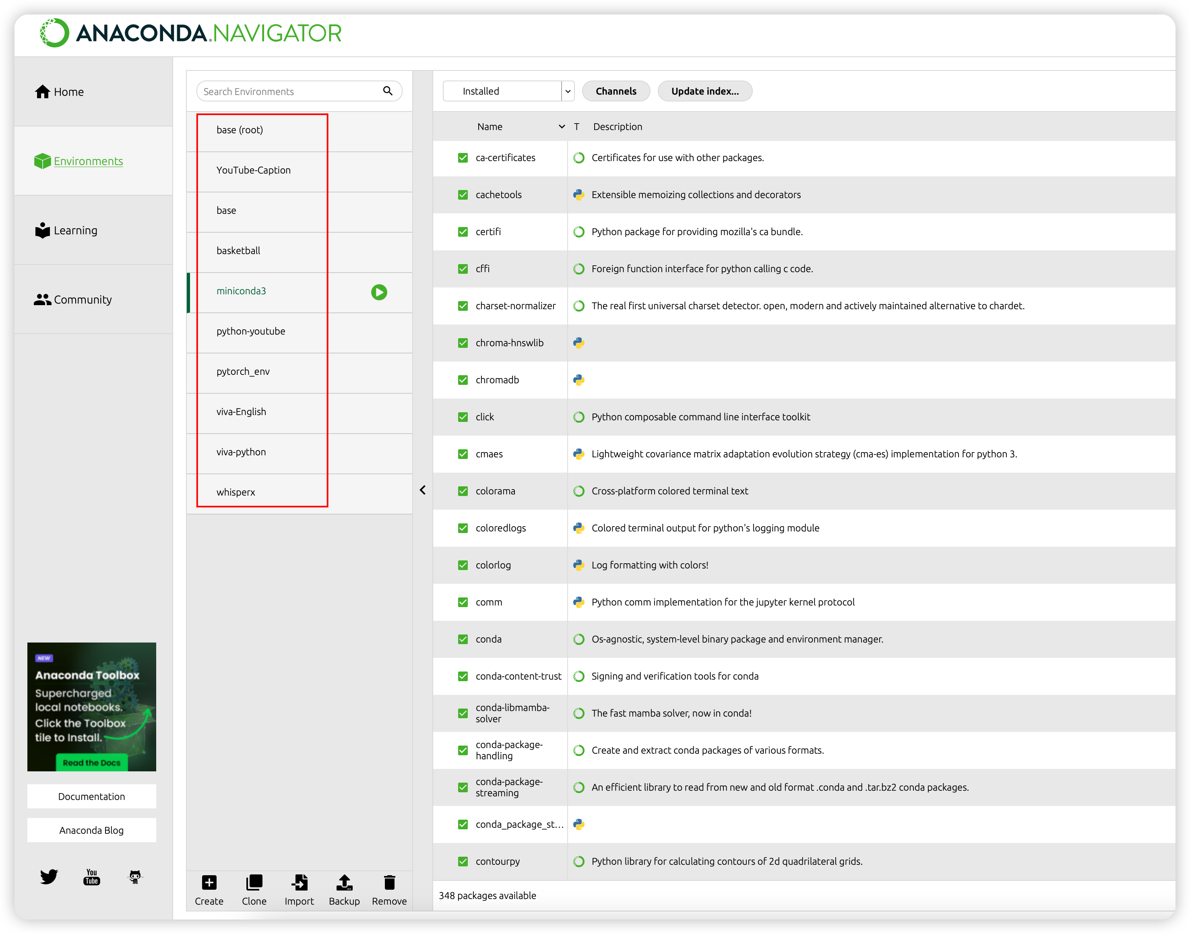Open the GitHub octocat icon
The width and height of the screenshot is (1190, 934).
134,876
